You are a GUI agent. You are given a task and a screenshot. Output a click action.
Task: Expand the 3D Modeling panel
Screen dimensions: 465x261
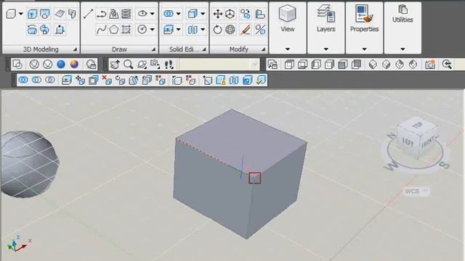pos(75,49)
